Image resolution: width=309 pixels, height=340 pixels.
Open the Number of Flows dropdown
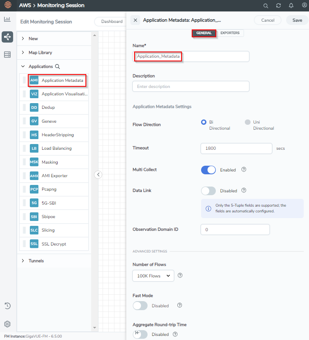(153, 276)
